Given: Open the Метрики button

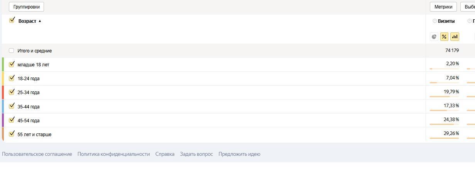Looking at the screenshot, I should coord(443,7).
